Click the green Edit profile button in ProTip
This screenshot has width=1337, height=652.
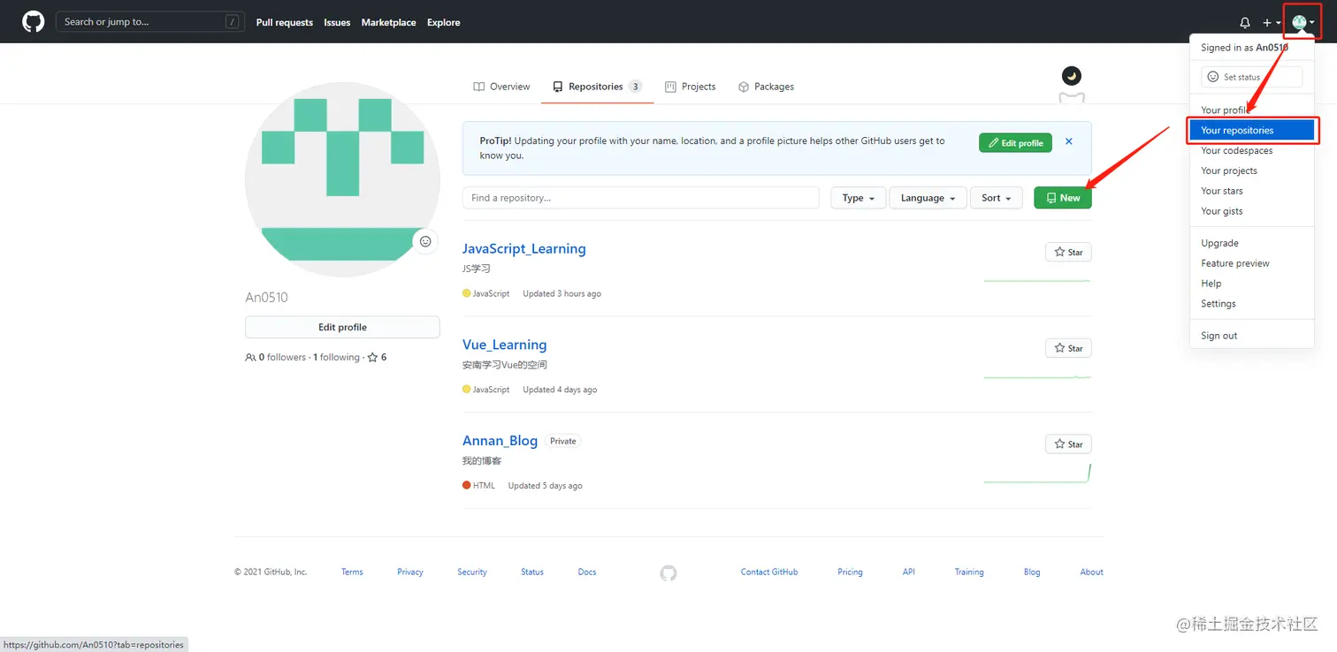point(1015,143)
